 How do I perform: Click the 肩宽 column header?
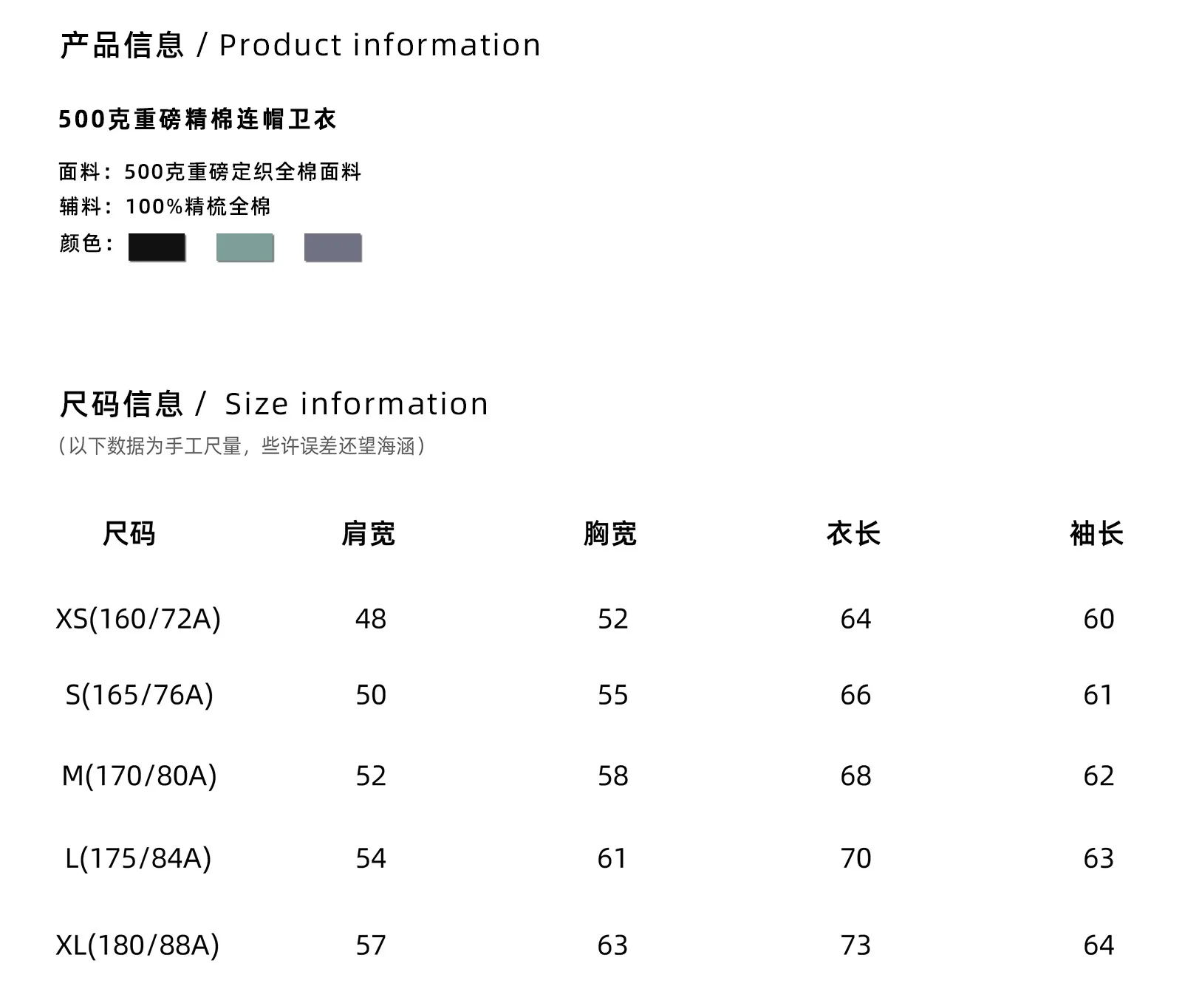(369, 534)
